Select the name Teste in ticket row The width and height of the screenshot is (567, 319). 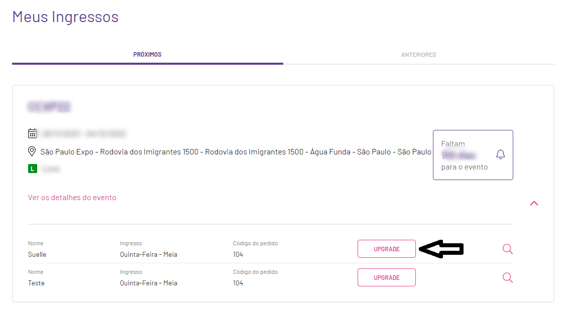coord(36,283)
